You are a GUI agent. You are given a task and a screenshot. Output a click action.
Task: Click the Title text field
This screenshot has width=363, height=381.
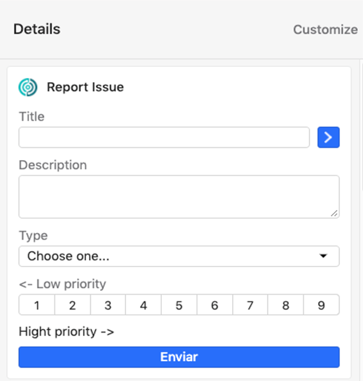click(164, 137)
